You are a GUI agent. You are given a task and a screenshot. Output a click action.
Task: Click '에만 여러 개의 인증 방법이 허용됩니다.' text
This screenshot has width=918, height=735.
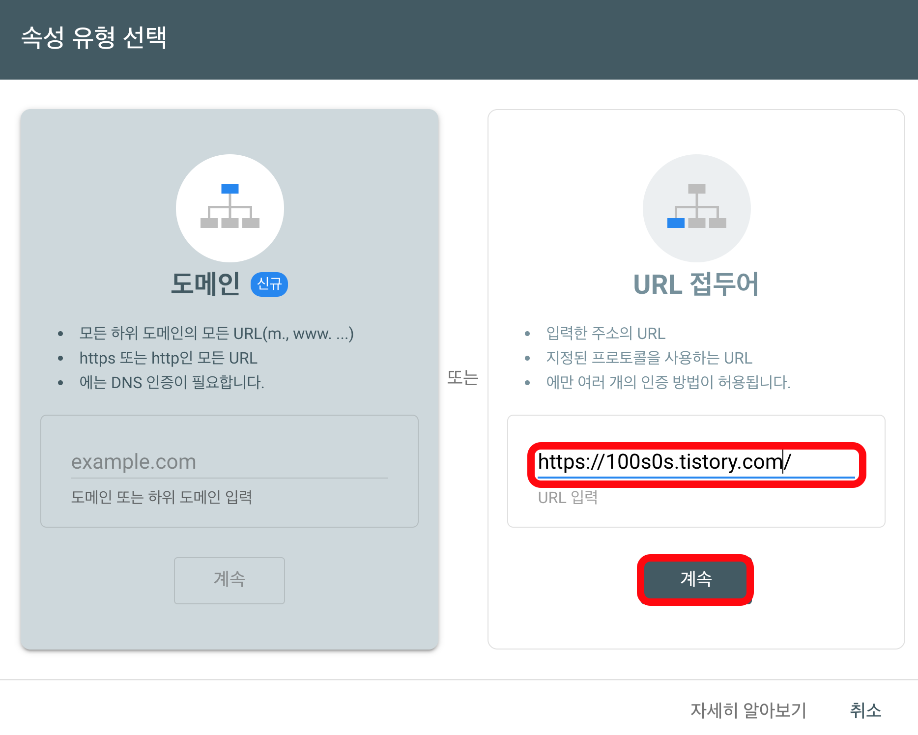668,382
